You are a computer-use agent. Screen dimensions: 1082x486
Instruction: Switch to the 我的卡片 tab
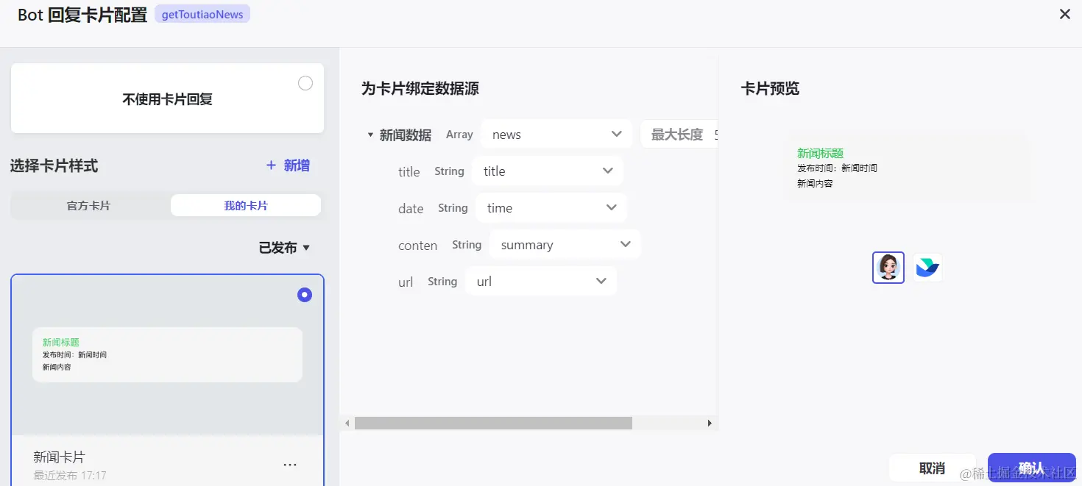coord(246,206)
